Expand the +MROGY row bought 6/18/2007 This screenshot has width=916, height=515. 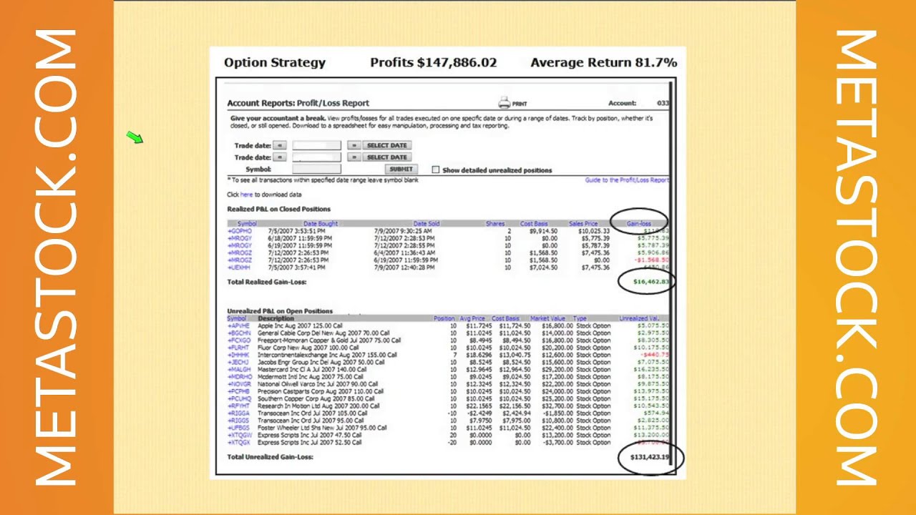point(240,238)
